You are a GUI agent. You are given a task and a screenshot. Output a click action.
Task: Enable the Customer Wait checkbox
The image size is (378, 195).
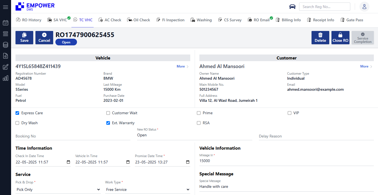[108, 113]
